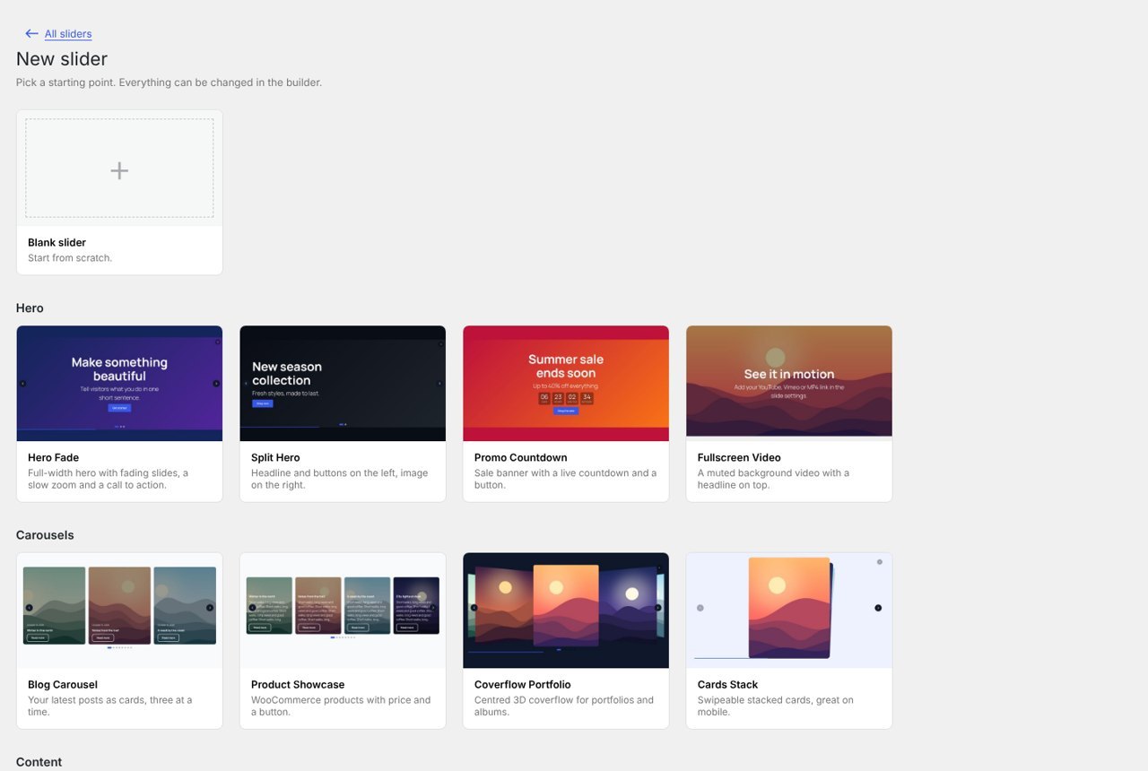Select the Blank slider card title
The image size is (1148, 771).
point(57,243)
